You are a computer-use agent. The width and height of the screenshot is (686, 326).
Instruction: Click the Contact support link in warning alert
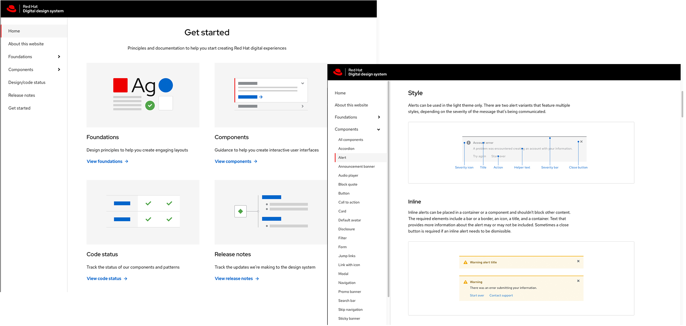click(501, 296)
